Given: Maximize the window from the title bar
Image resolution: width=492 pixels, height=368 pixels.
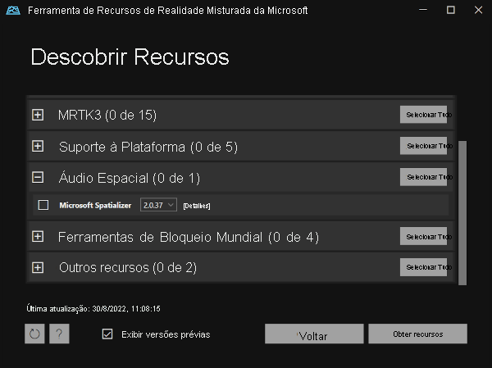Looking at the screenshot, I should (450, 10).
